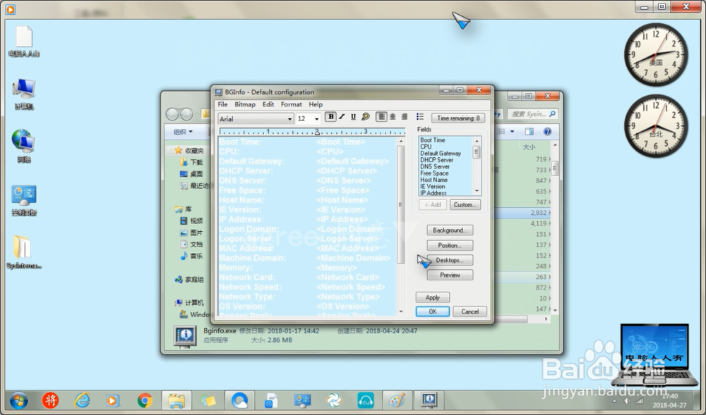Click the Custom... fields button
Image resolution: width=706 pixels, height=415 pixels.
coord(465,205)
